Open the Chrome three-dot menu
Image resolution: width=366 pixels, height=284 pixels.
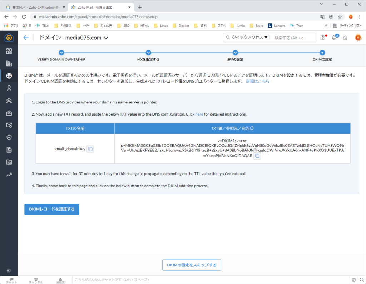(360, 17)
